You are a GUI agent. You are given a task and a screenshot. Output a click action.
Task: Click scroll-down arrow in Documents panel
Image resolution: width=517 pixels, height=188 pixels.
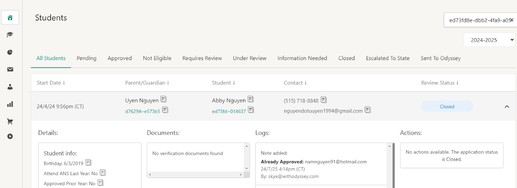coord(246,168)
